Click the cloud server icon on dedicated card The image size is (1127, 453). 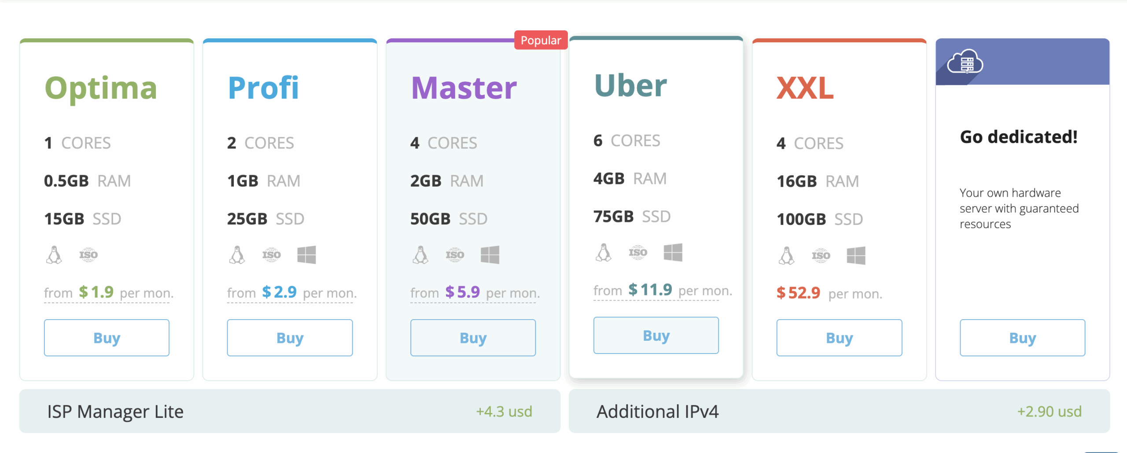pos(965,62)
